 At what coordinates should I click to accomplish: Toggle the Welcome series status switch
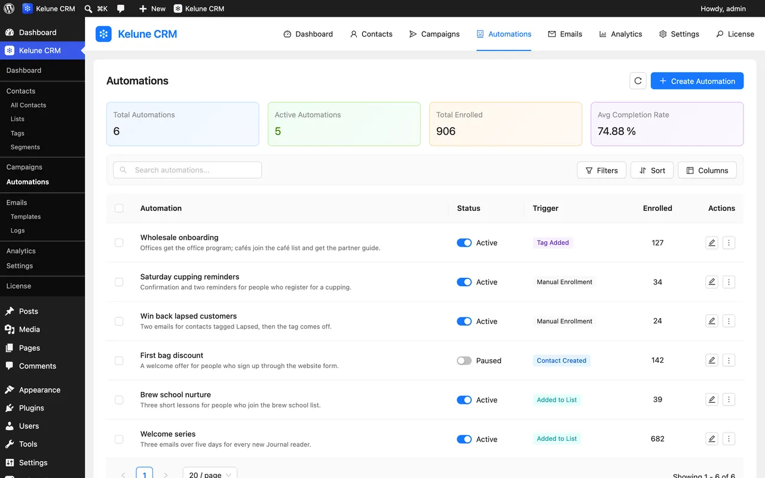(x=464, y=439)
